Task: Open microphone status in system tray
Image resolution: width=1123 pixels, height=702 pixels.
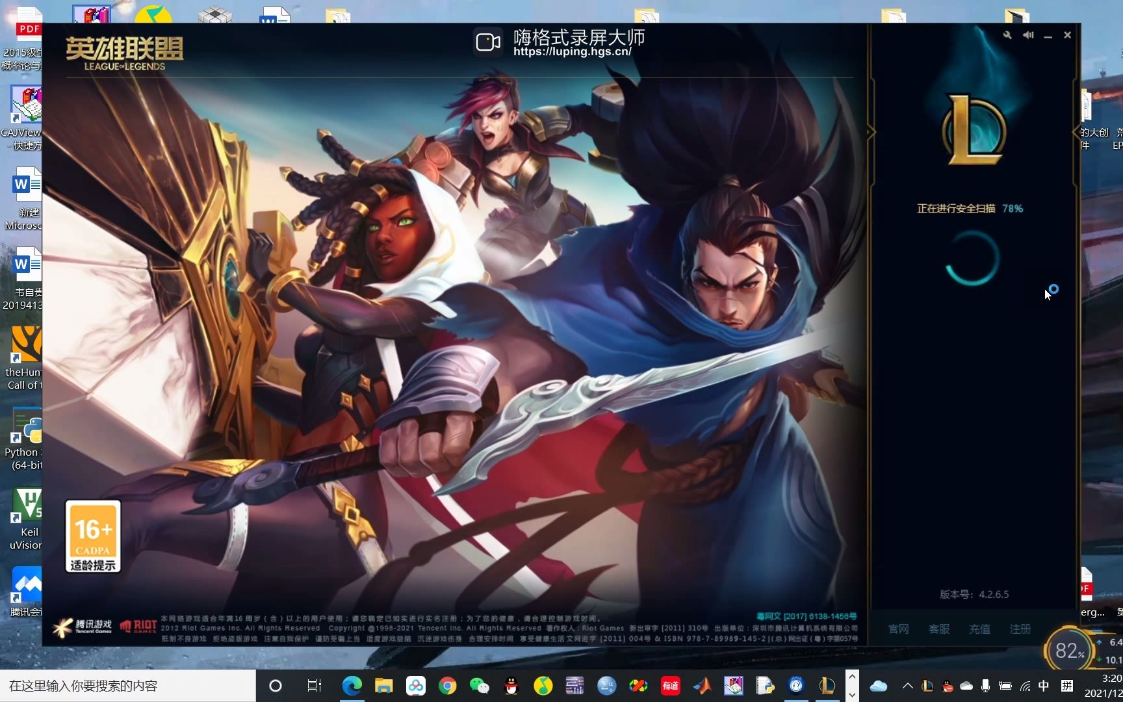Action: [x=985, y=686]
